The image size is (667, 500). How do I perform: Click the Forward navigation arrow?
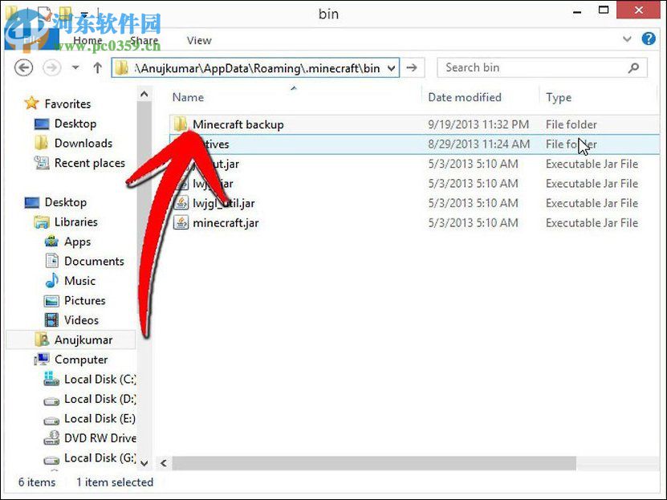pos(52,67)
